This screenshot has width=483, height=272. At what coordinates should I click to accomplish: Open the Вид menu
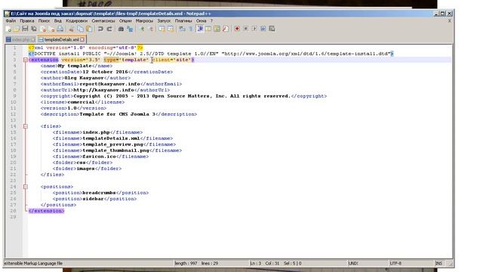pos(58,21)
